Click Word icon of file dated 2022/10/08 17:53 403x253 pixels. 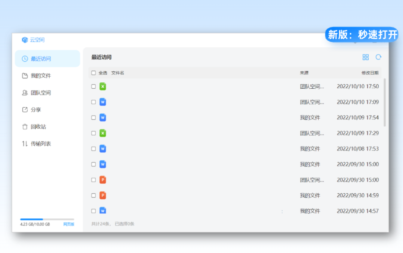pyautogui.click(x=103, y=149)
